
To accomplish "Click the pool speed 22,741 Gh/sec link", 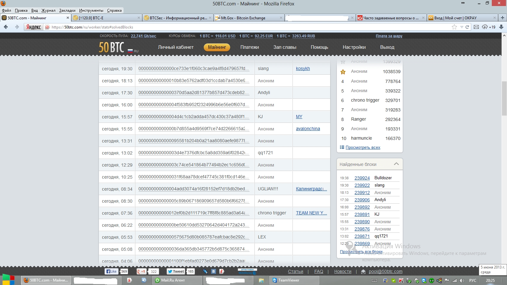I will (x=144, y=36).
